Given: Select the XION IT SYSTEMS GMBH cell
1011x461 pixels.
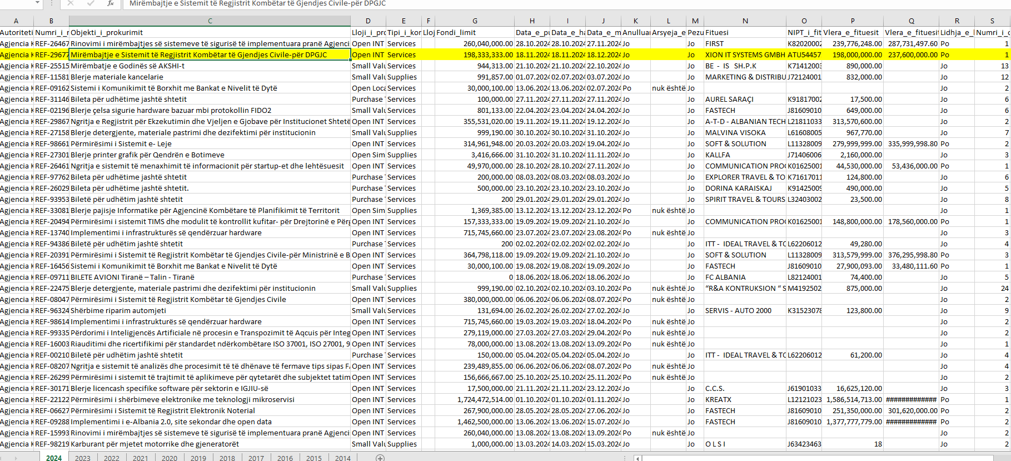Looking at the screenshot, I should (745, 54).
